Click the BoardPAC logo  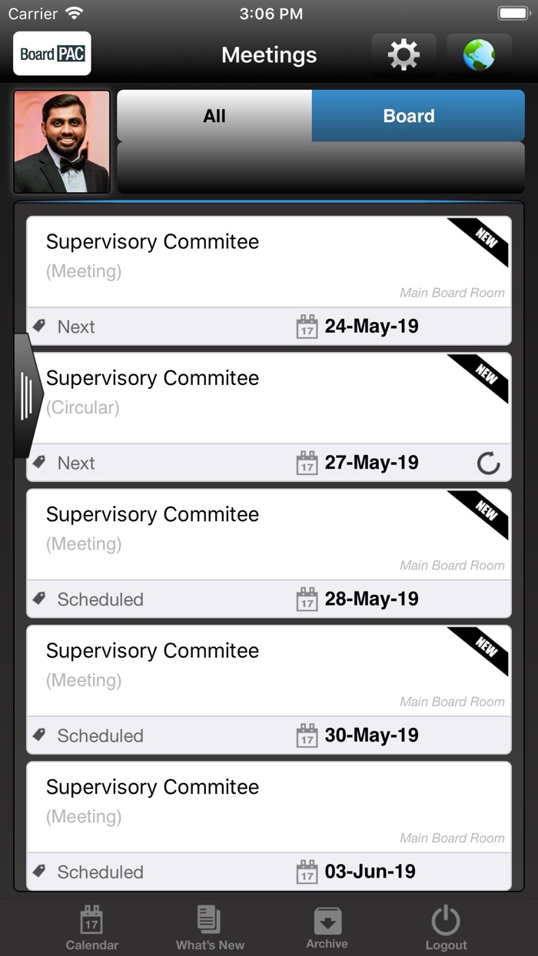51,54
